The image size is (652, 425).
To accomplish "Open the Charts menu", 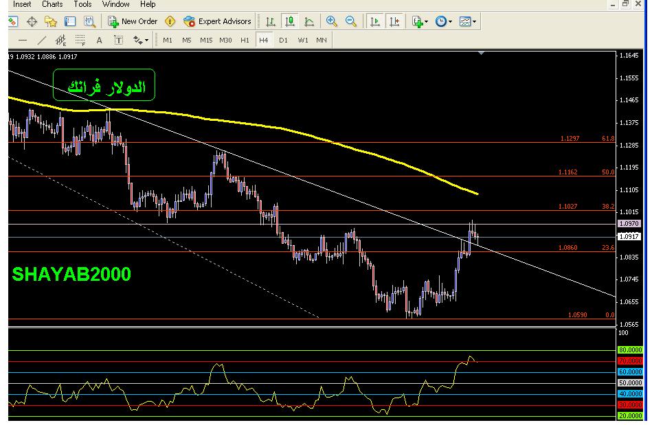I will tap(52, 4).
